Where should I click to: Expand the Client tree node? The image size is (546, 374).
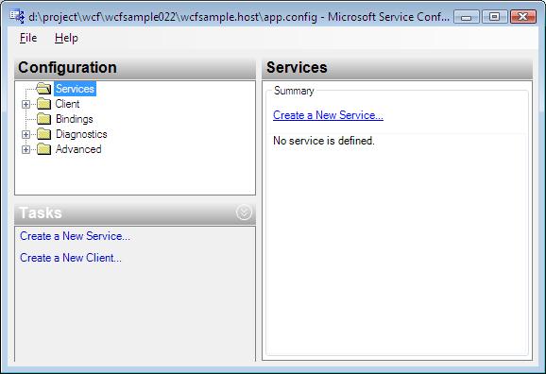click(26, 104)
